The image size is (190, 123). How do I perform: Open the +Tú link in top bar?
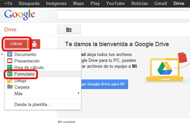tap(8, 3)
